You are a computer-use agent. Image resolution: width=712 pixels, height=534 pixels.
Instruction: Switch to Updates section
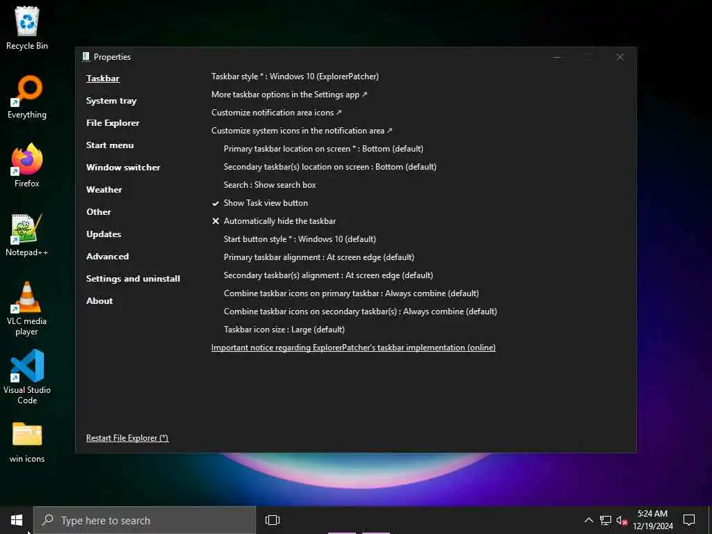(104, 234)
